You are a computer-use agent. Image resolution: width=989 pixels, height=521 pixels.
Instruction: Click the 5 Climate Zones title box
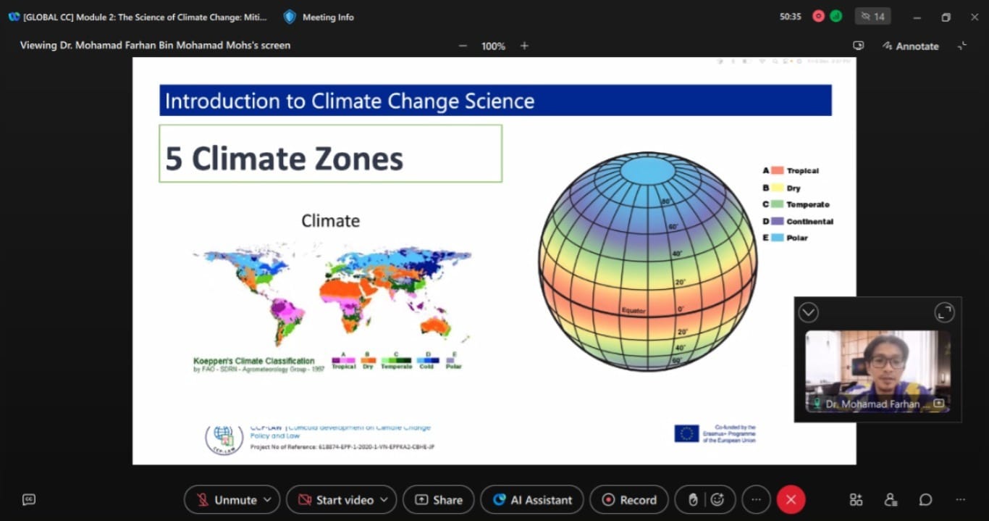pyautogui.click(x=330, y=154)
